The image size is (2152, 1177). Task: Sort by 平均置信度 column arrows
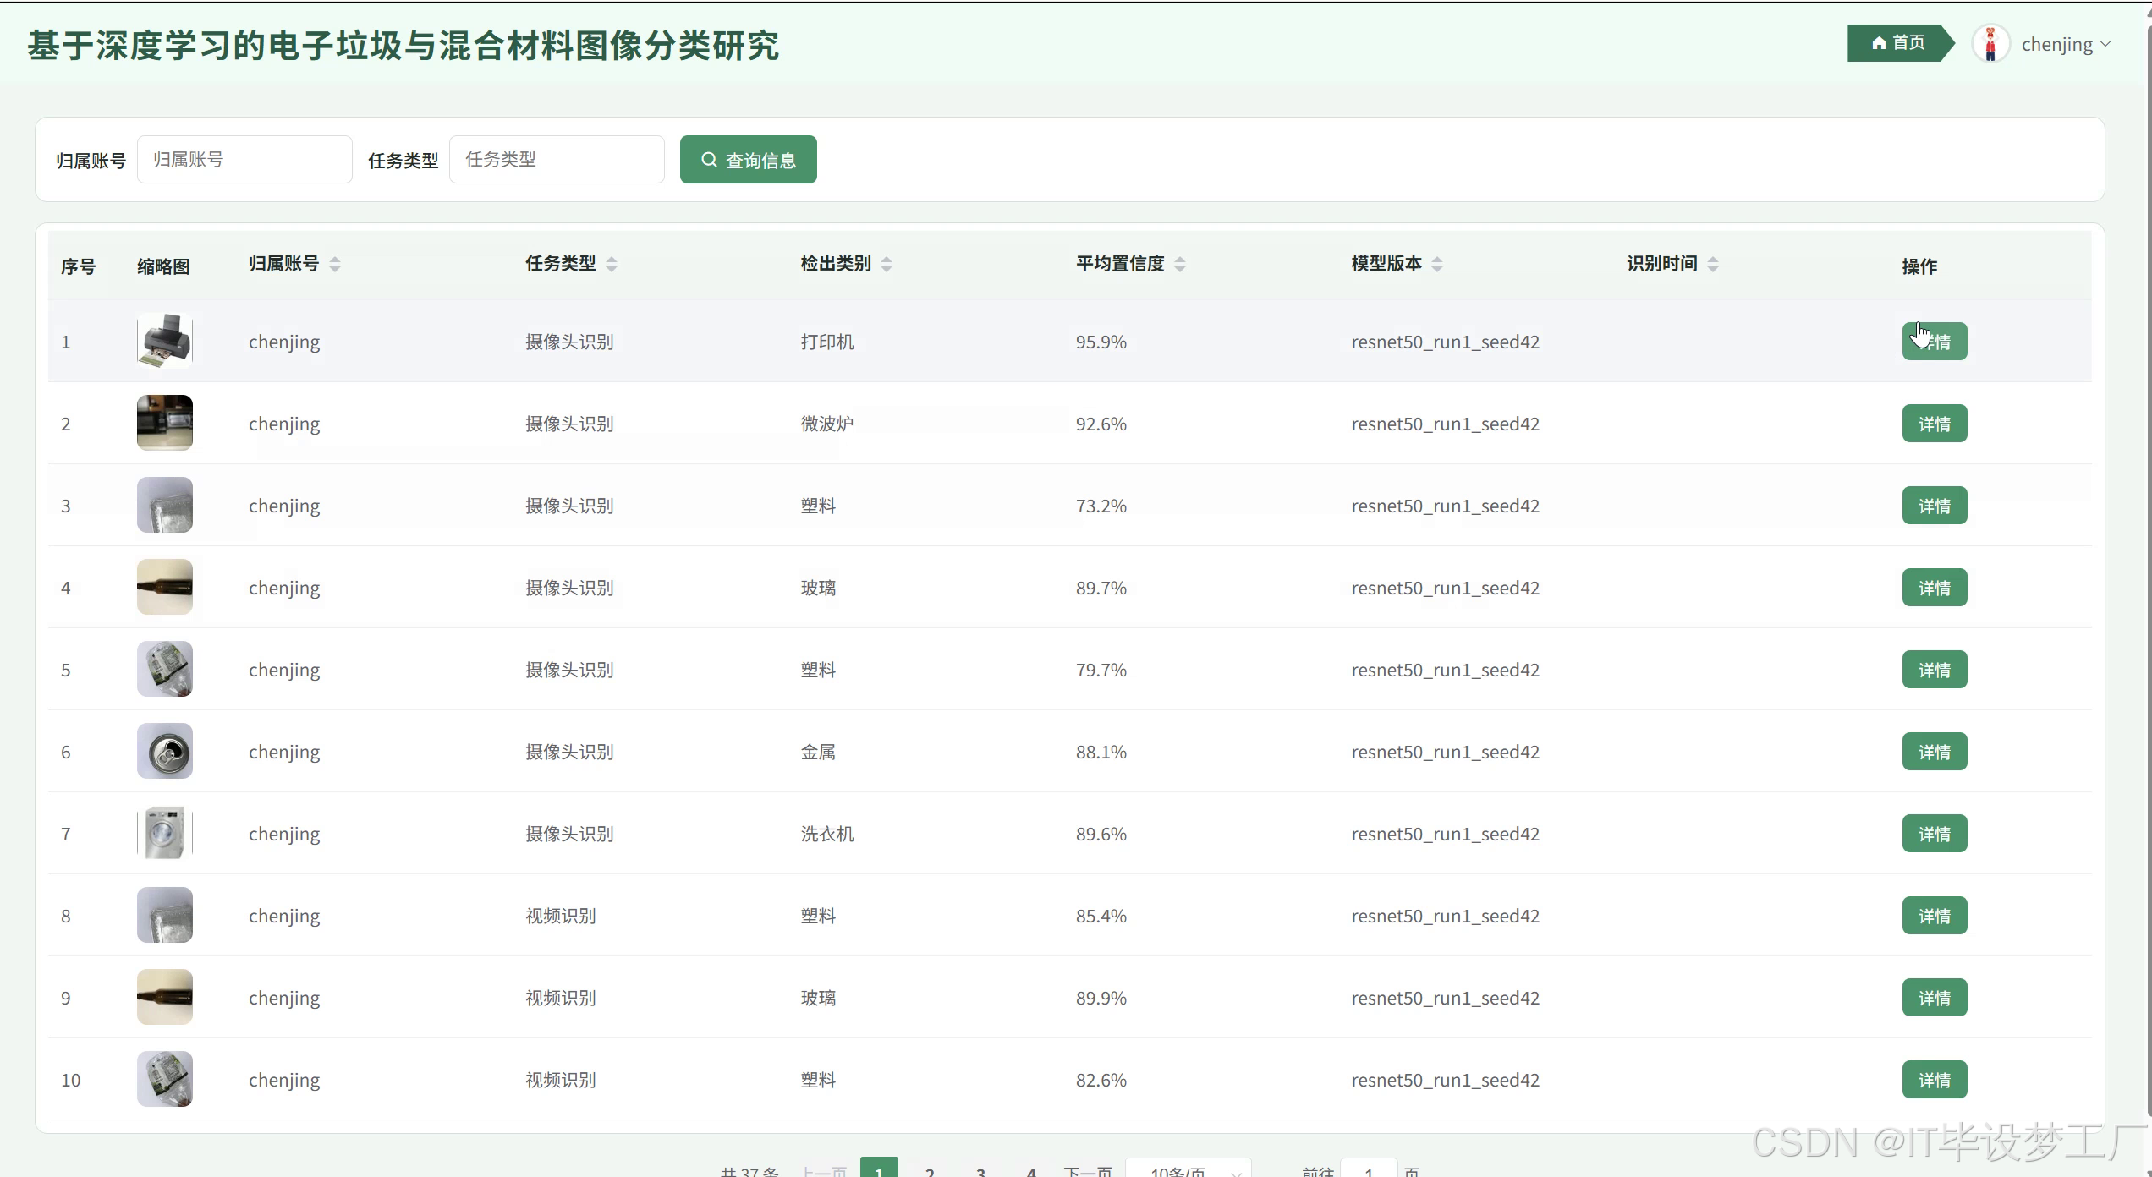point(1180,264)
